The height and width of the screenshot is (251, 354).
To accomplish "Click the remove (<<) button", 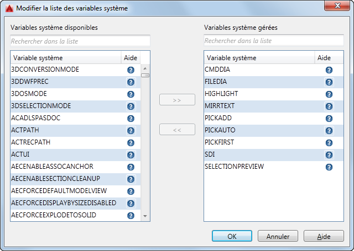I will tap(177, 130).
